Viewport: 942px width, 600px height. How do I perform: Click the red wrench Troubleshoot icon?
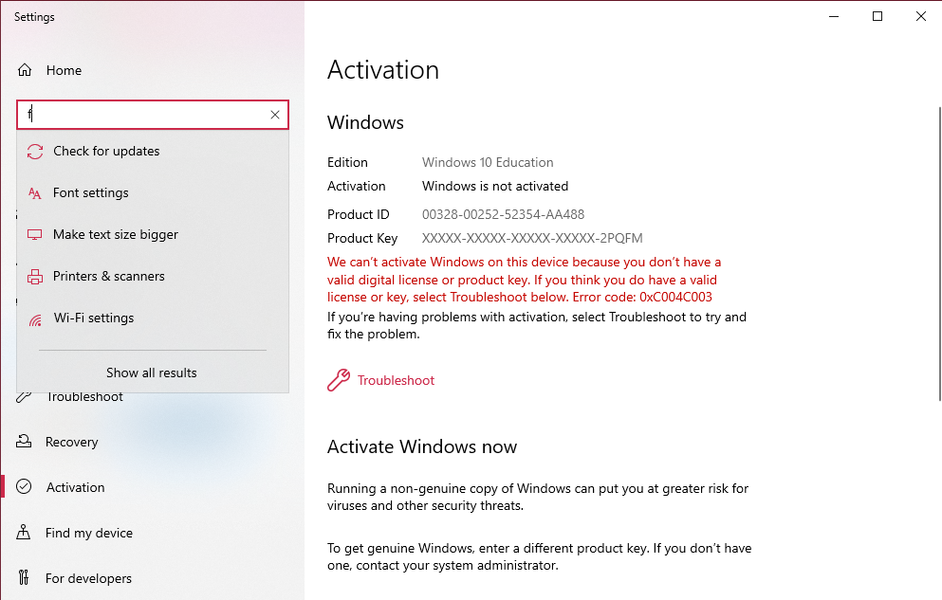coord(339,380)
